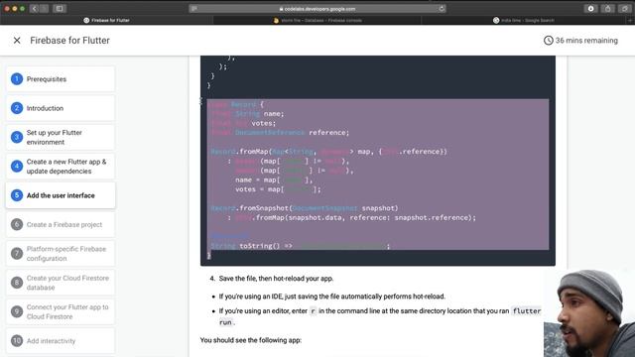Show the tab overview icon

(x=624, y=9)
